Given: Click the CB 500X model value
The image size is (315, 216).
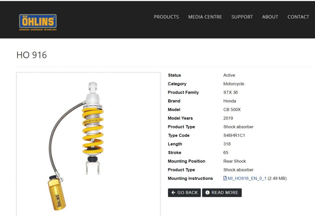Looking at the screenshot, I should 232,110.
